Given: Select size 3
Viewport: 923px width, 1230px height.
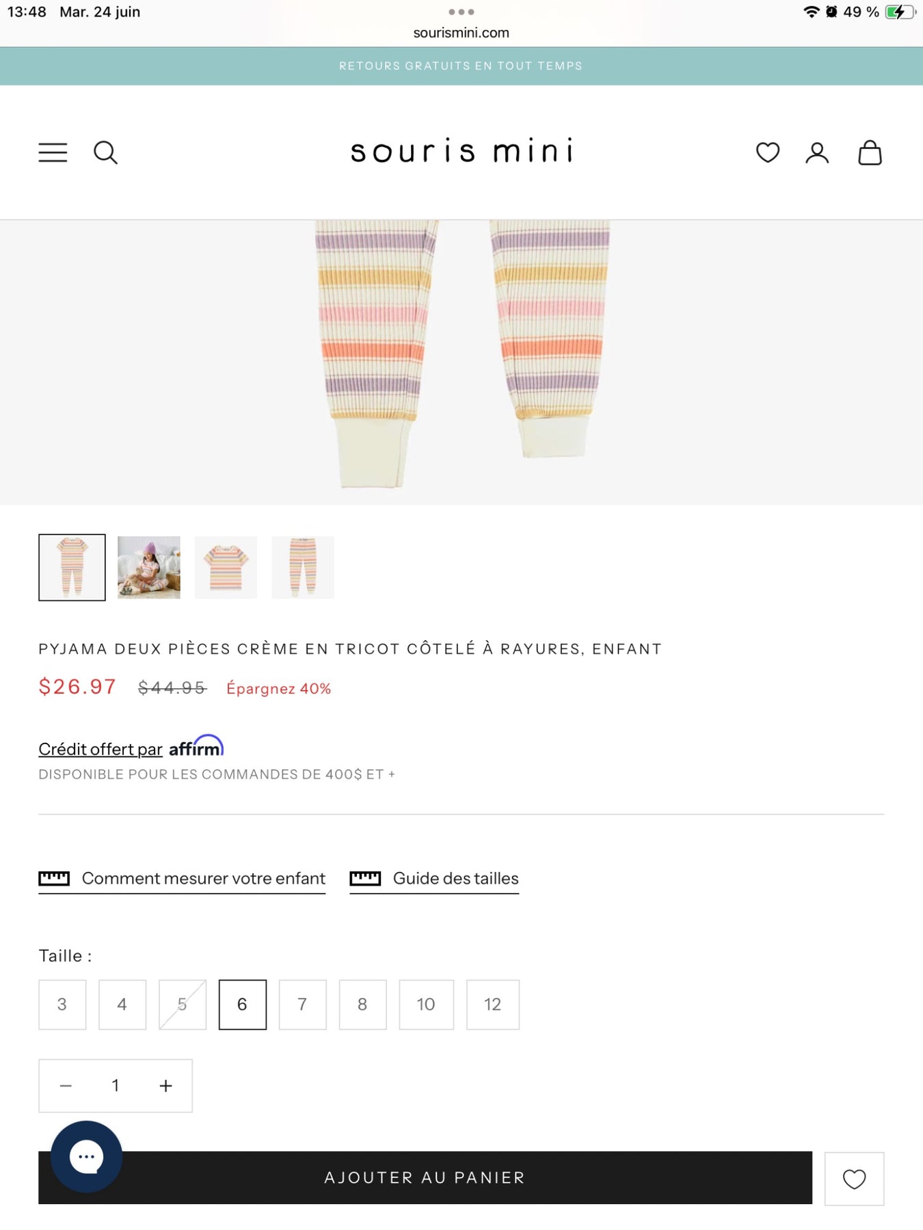Looking at the screenshot, I should [x=62, y=1004].
